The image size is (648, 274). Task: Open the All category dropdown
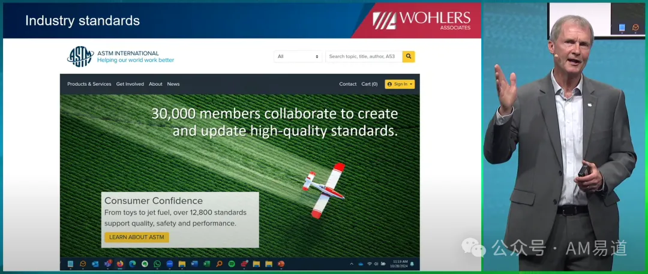298,56
